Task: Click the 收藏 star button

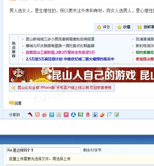Action: coord(124,27)
